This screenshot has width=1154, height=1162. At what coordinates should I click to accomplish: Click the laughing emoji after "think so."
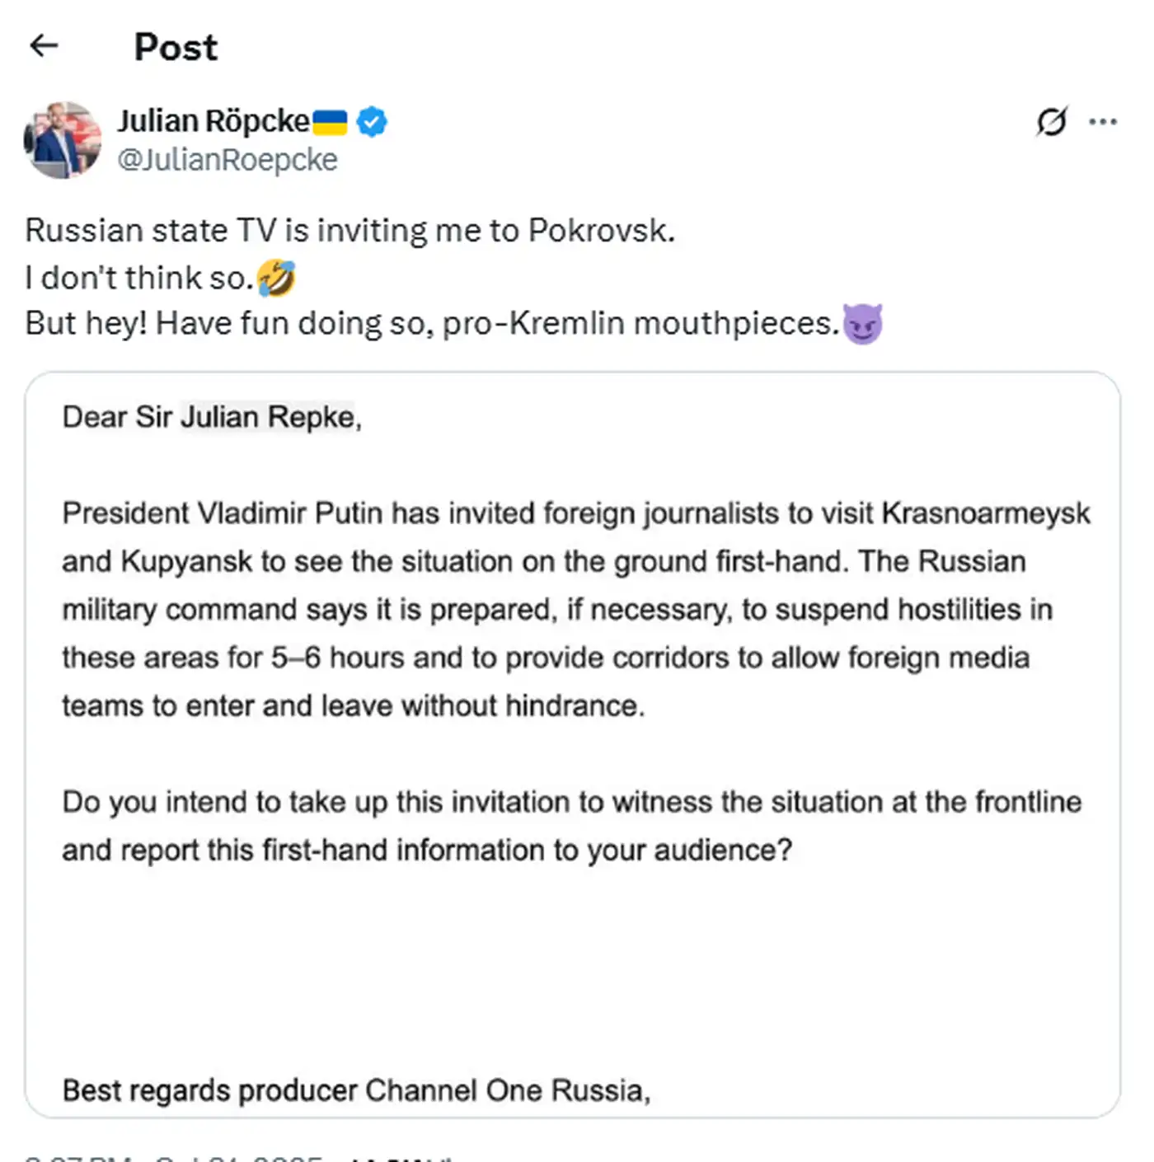tap(276, 278)
